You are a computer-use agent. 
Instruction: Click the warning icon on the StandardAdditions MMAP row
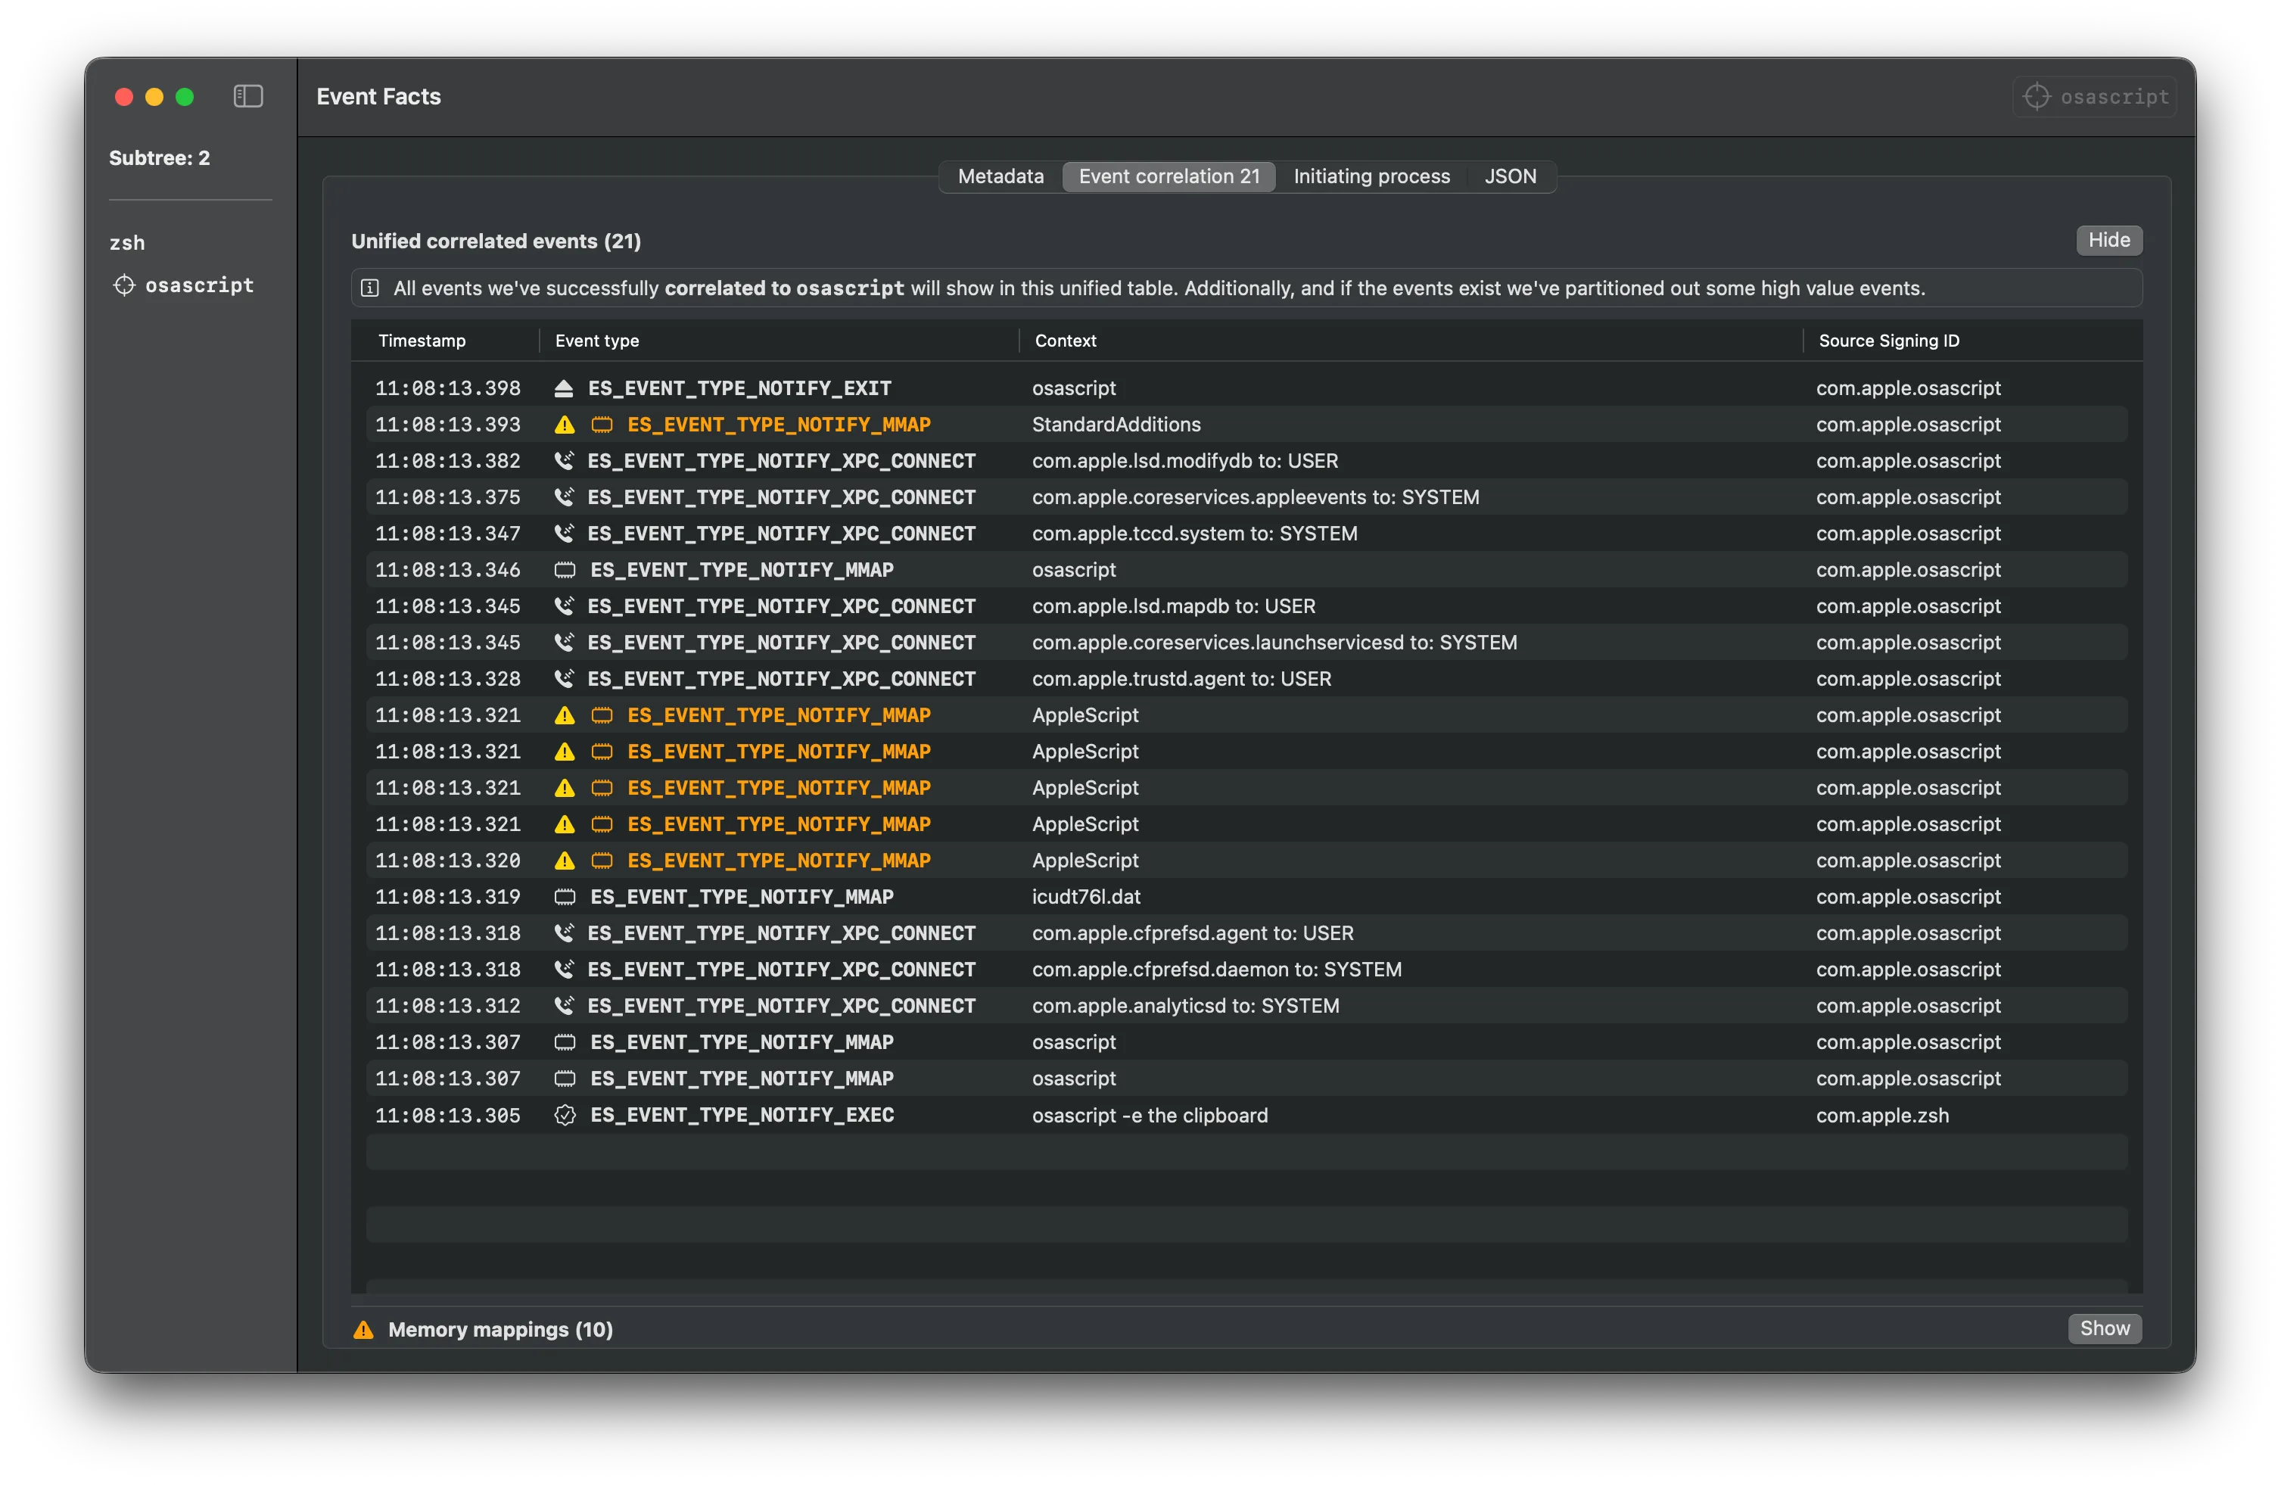(x=565, y=424)
